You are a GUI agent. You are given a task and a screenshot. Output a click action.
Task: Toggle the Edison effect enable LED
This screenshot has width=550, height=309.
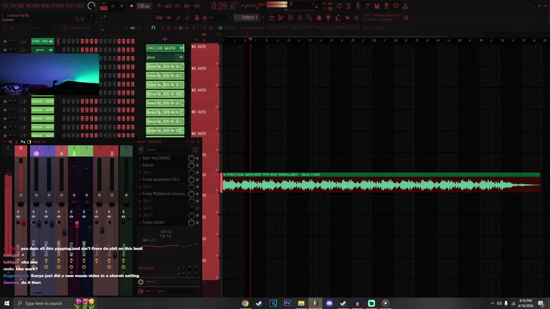(x=197, y=165)
